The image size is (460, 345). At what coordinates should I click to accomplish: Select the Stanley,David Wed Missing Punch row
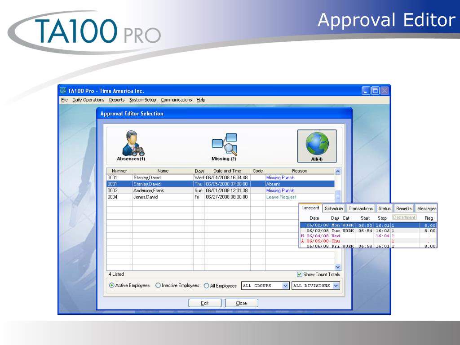tap(221, 177)
